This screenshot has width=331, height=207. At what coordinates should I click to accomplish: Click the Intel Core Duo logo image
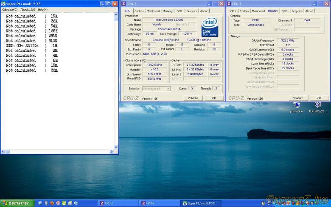click(210, 28)
